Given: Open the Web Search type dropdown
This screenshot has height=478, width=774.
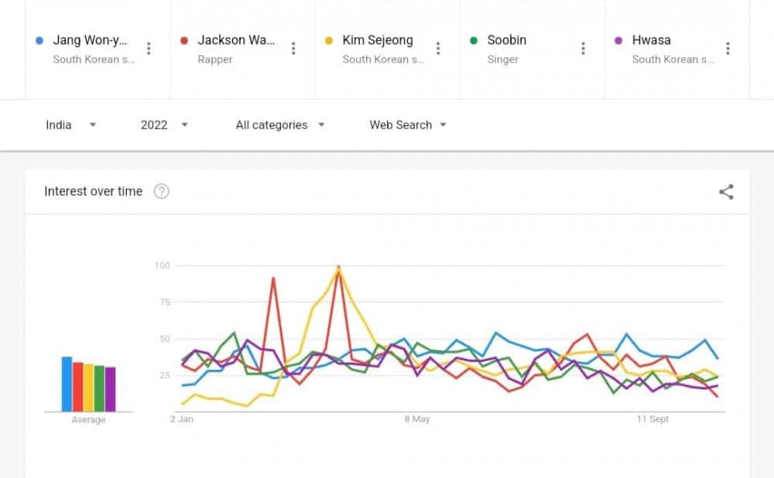Looking at the screenshot, I should 408,125.
